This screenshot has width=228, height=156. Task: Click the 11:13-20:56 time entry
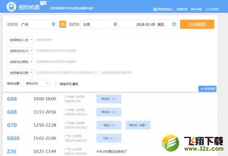44,112
